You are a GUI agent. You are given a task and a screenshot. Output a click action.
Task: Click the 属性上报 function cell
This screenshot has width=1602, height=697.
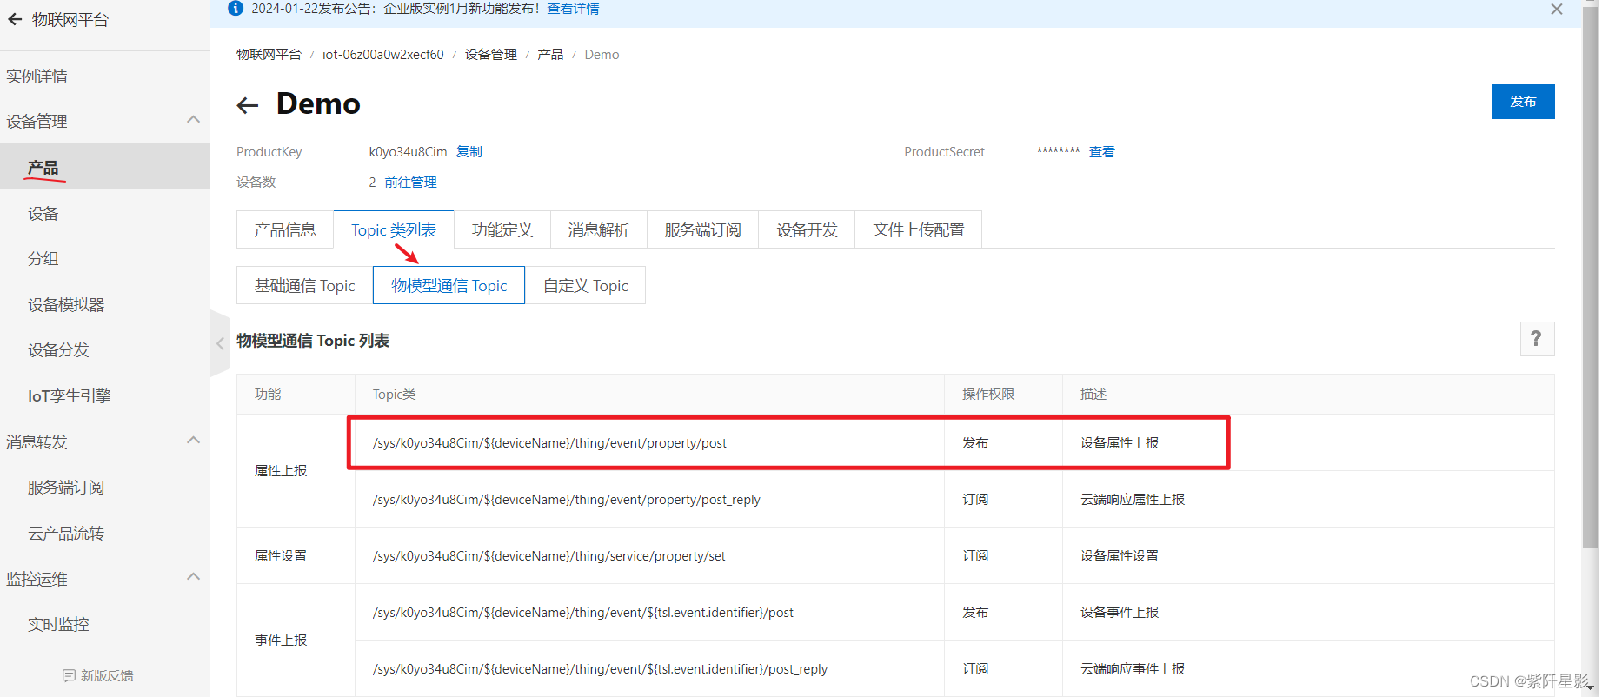click(x=281, y=471)
